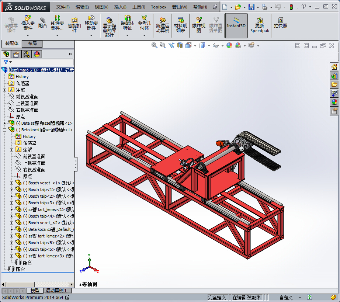The image size is (340, 302).
Task: Click the Insert Components icon (插入零部件)
Action: point(28,22)
